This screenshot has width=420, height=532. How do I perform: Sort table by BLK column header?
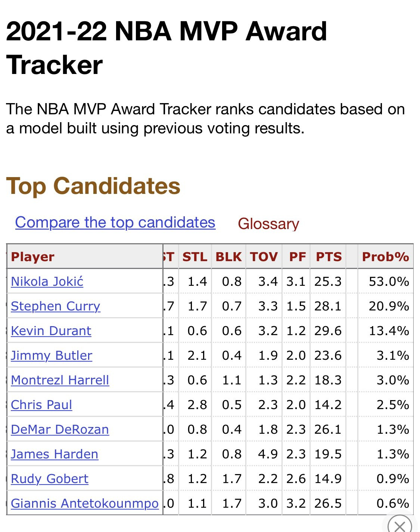(228, 257)
